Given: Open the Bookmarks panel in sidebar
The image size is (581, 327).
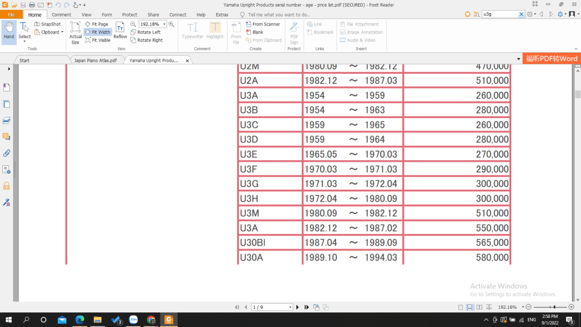Looking at the screenshot, I should click(7, 87).
